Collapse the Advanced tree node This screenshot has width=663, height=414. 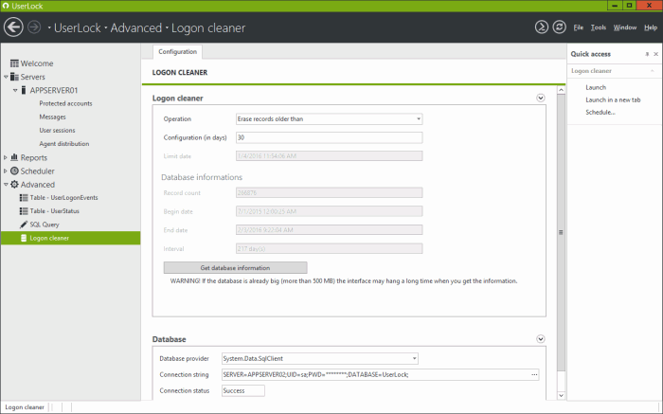tap(6, 185)
